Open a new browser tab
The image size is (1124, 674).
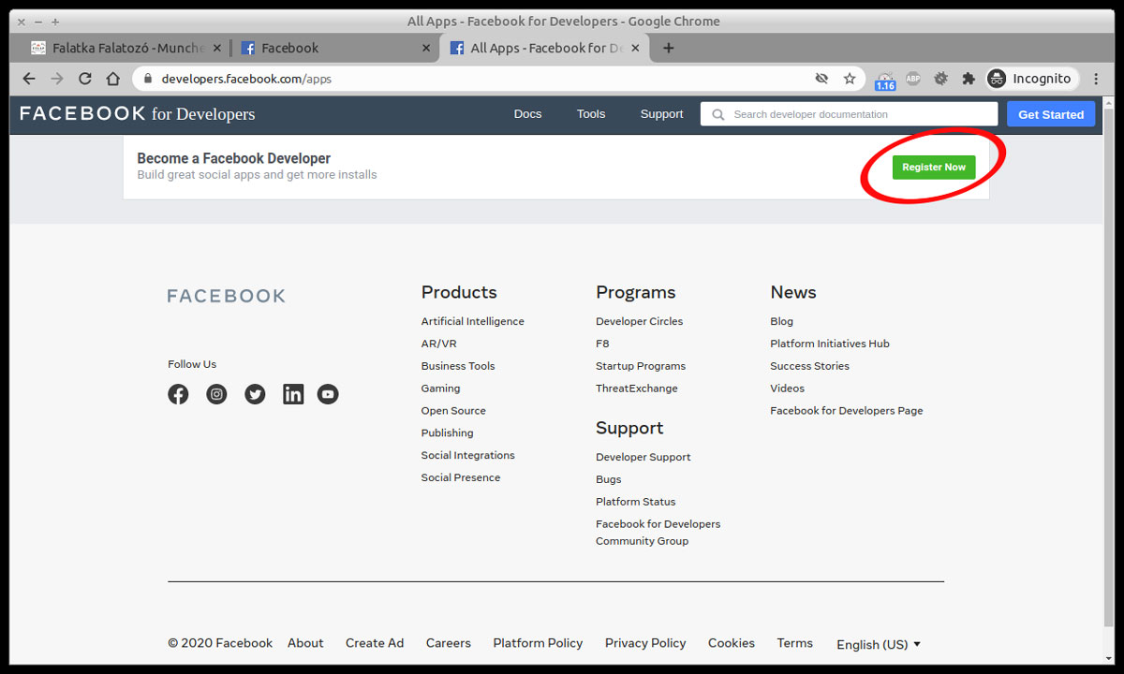[668, 48]
